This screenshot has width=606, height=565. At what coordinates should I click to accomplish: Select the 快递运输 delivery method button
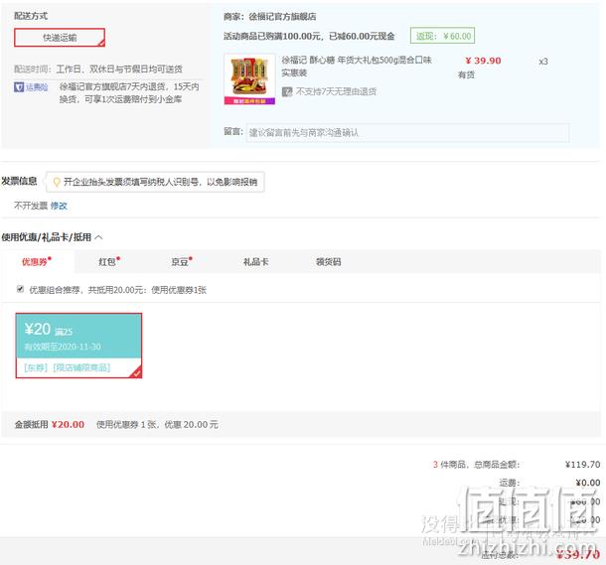(x=60, y=38)
